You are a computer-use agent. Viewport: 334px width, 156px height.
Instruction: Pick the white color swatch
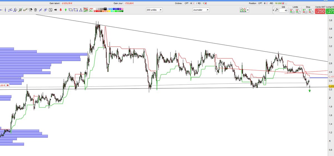[x=95, y=9]
